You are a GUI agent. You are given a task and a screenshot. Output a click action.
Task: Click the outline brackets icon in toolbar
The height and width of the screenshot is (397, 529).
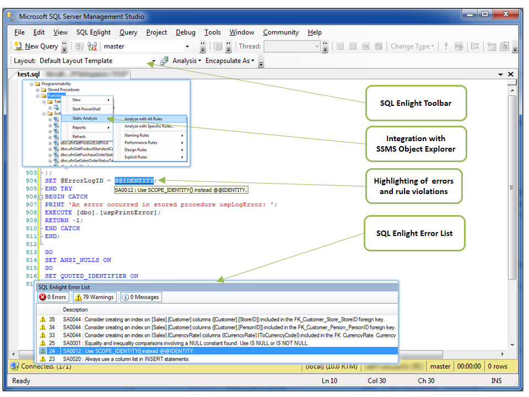point(475,46)
